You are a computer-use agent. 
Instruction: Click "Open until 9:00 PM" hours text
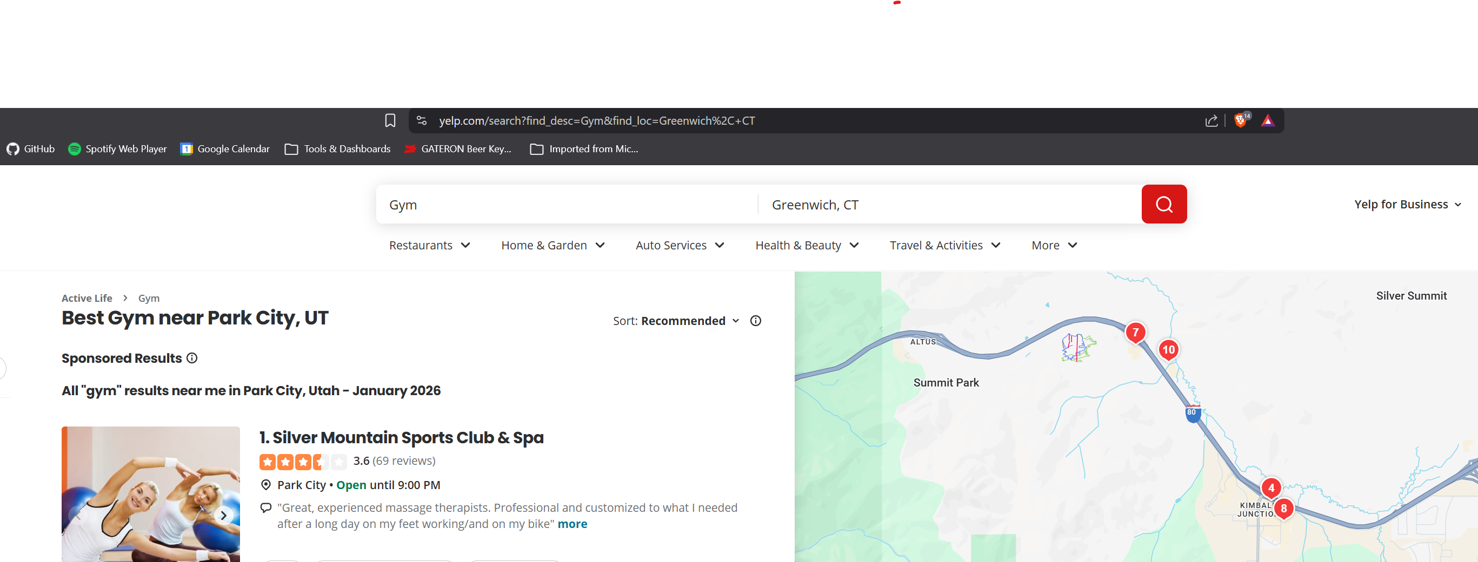coord(388,485)
